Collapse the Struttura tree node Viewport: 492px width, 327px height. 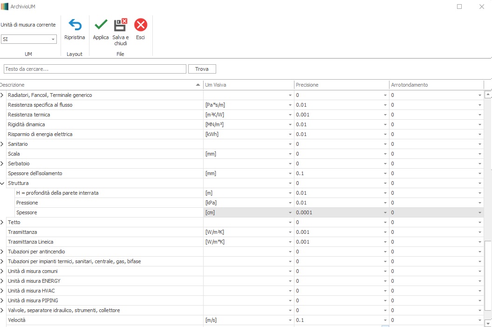pos(2,184)
